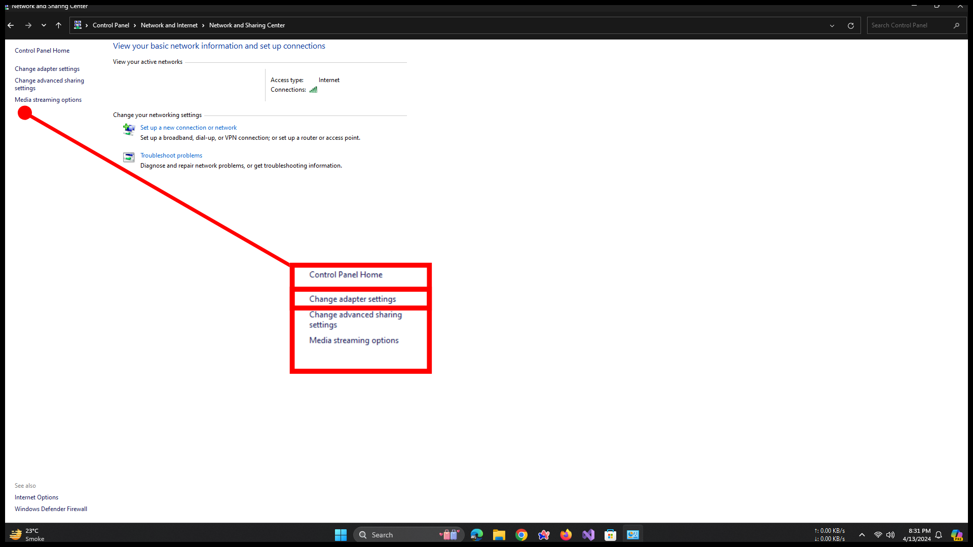Open Change adapter settings link
Viewport: 973px width, 547px height.
tap(47, 69)
